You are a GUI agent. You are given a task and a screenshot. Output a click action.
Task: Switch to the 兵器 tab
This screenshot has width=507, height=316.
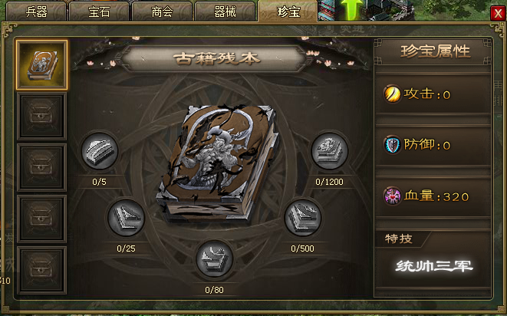tap(36, 12)
